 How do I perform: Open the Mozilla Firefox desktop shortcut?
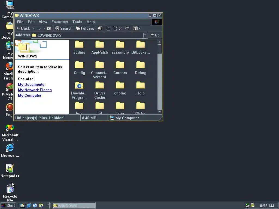pos(8,71)
